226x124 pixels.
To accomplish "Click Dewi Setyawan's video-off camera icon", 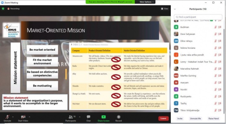I will (220, 34).
